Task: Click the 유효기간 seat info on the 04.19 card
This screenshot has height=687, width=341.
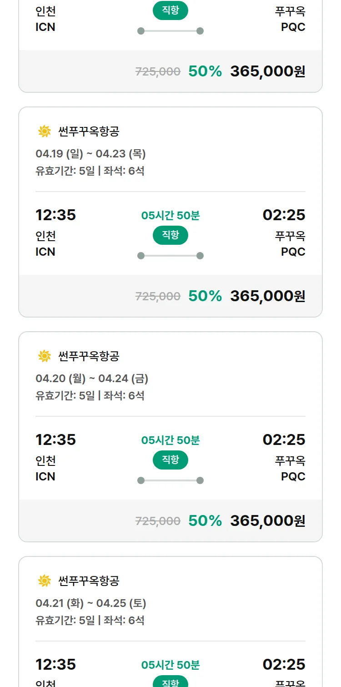Action: click(90, 171)
